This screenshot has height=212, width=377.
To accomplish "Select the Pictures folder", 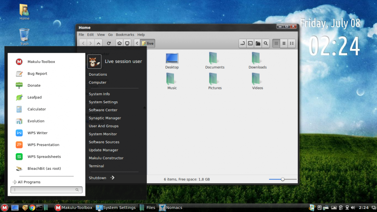I will pos(215,82).
